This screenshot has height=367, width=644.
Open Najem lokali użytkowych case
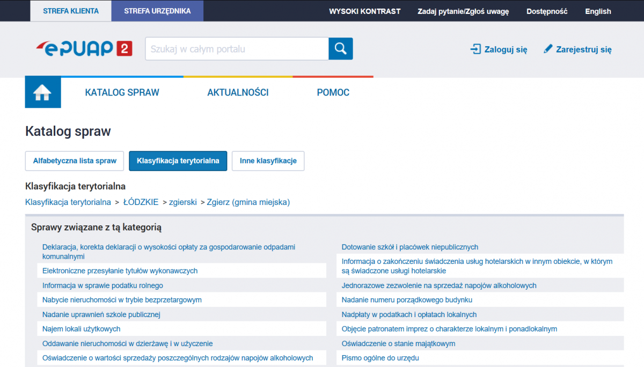(x=81, y=329)
